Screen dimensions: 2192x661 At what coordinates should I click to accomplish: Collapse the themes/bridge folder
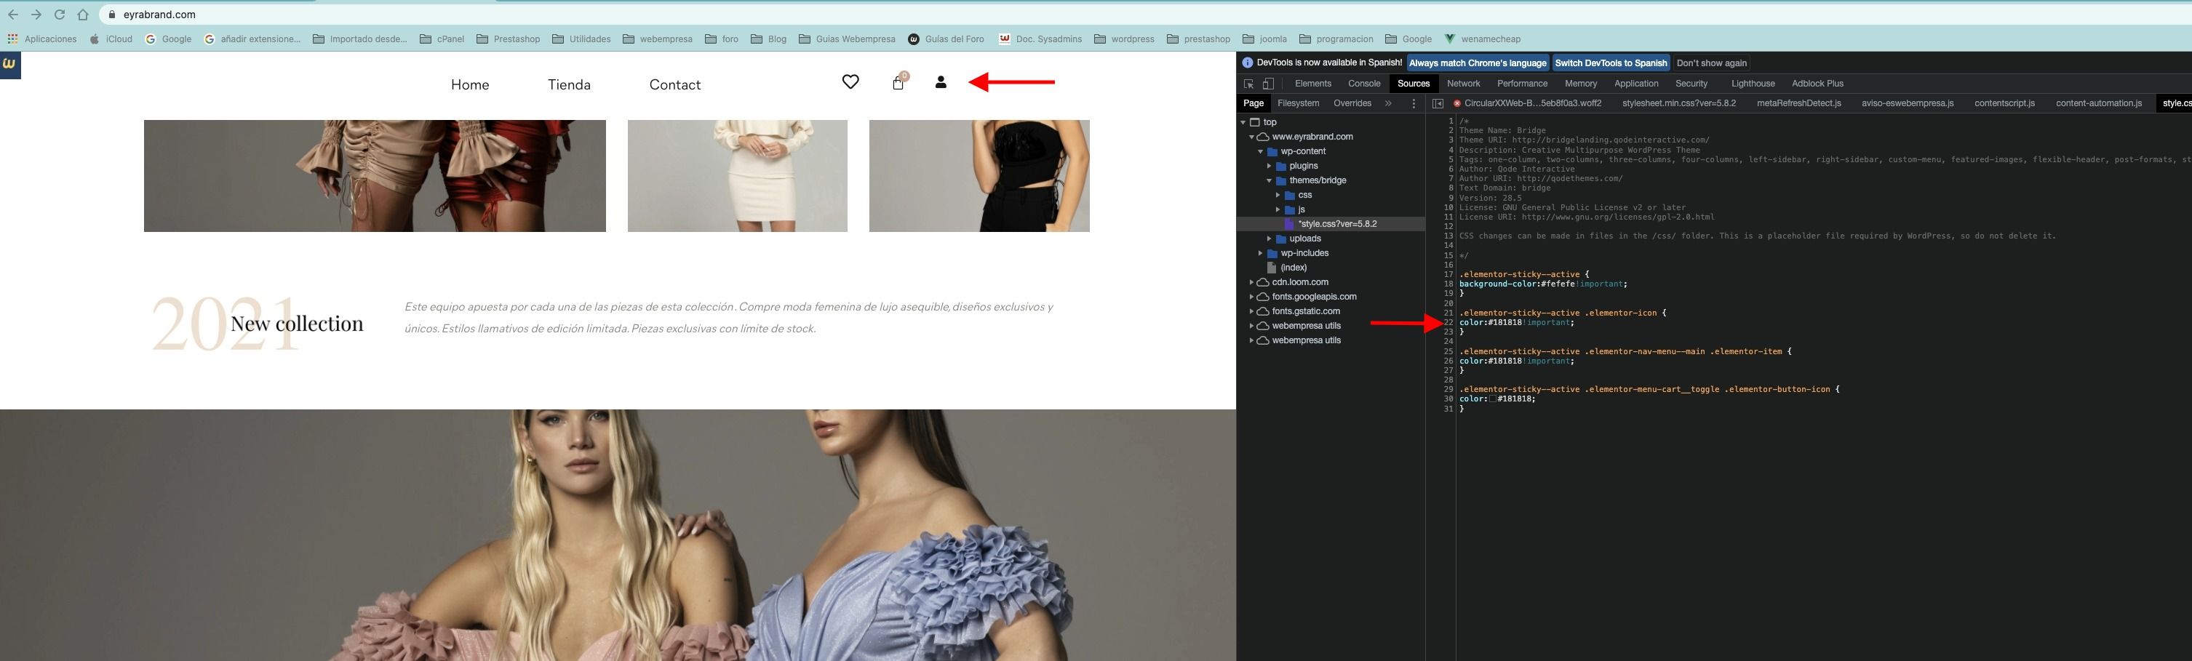point(1269,180)
